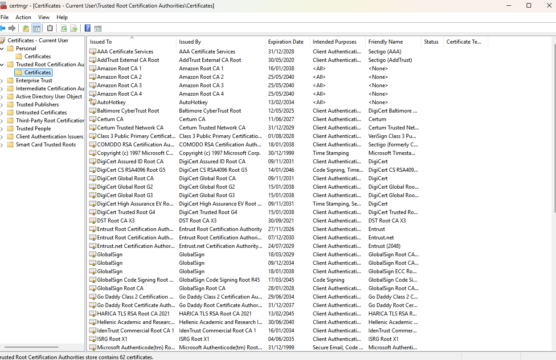Screen dimensions: 556x360
Task: Click the GlobalSign Root CA certificate icon
Action: pyautogui.click(x=93, y=288)
